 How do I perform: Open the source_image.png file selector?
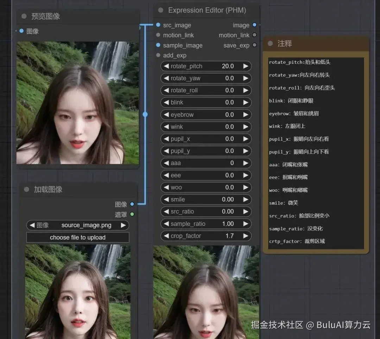(x=77, y=225)
